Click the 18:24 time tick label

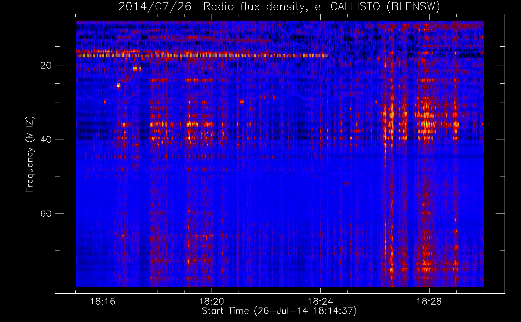(320, 302)
